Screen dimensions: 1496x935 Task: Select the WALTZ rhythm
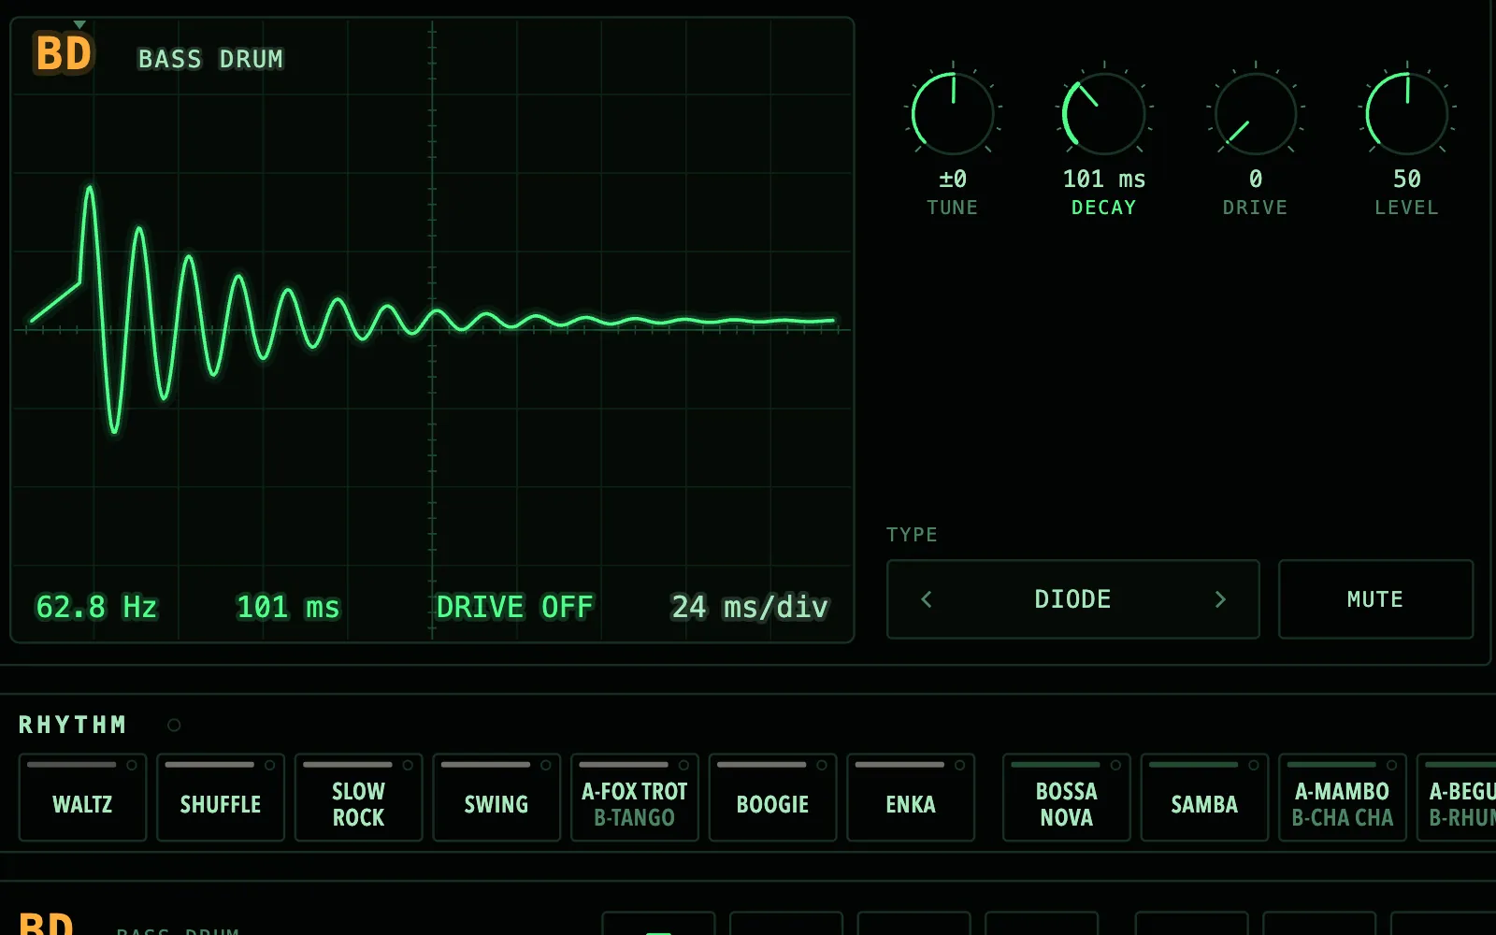82,798
